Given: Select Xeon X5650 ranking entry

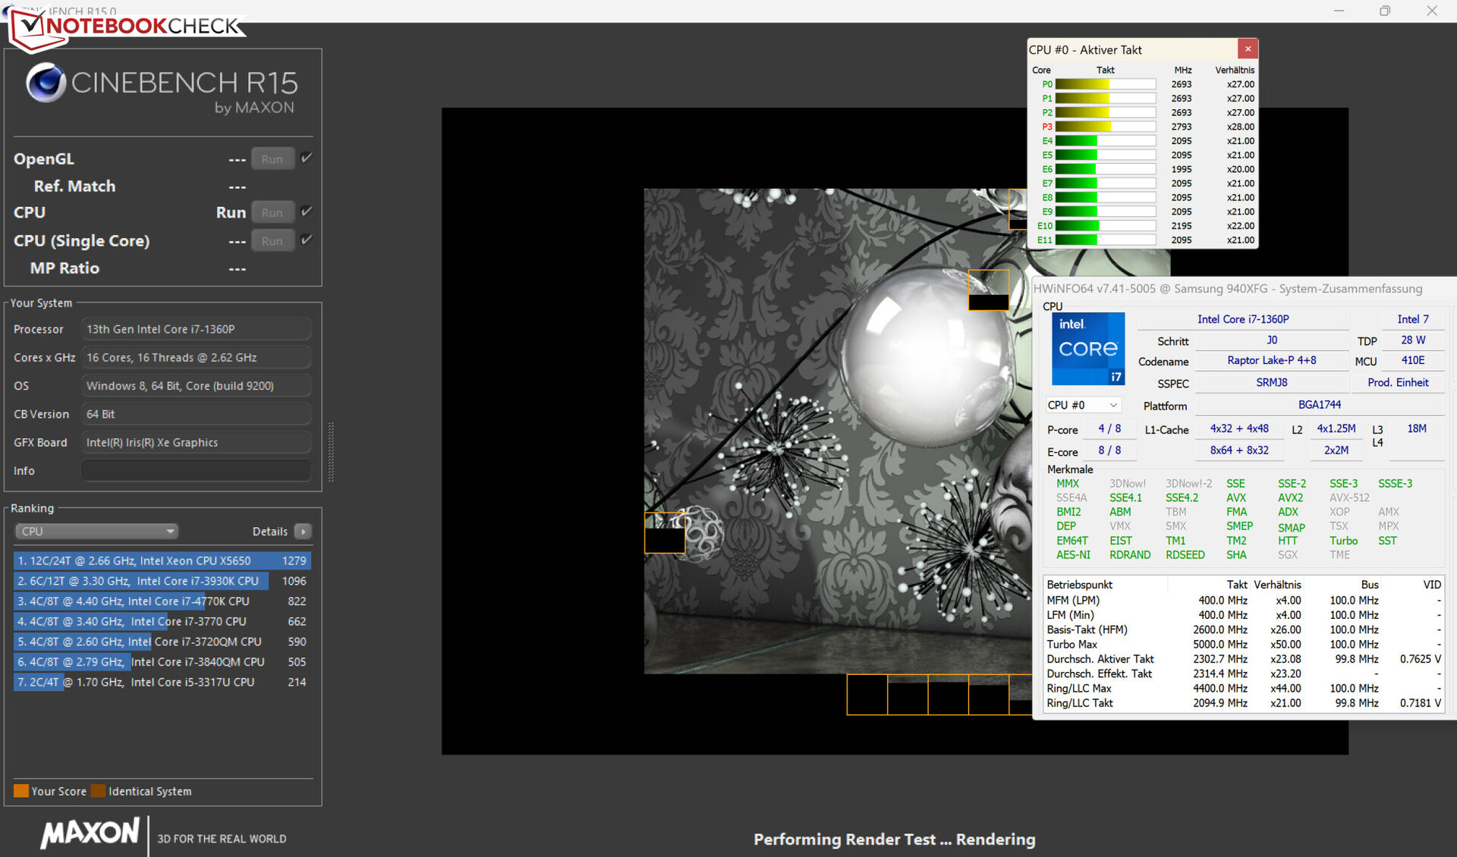Looking at the screenshot, I should point(162,560).
